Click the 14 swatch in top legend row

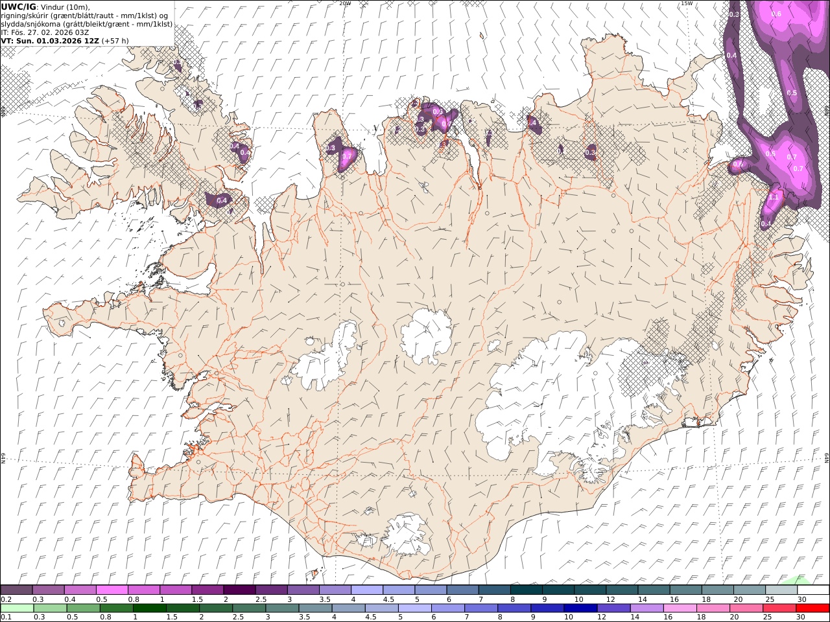click(x=654, y=590)
